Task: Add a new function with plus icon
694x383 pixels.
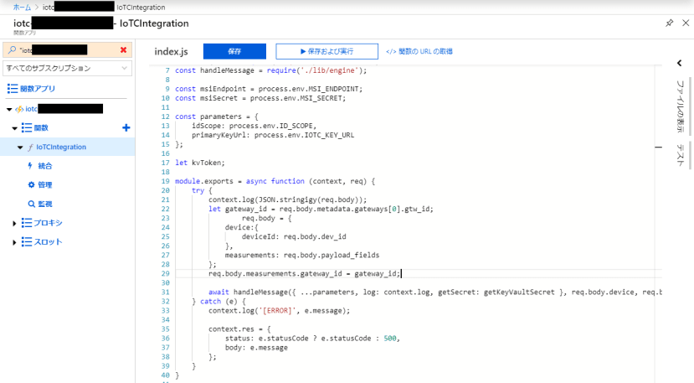Action: pos(126,127)
